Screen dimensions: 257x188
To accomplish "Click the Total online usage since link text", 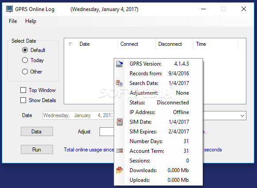I will tap(89, 150).
